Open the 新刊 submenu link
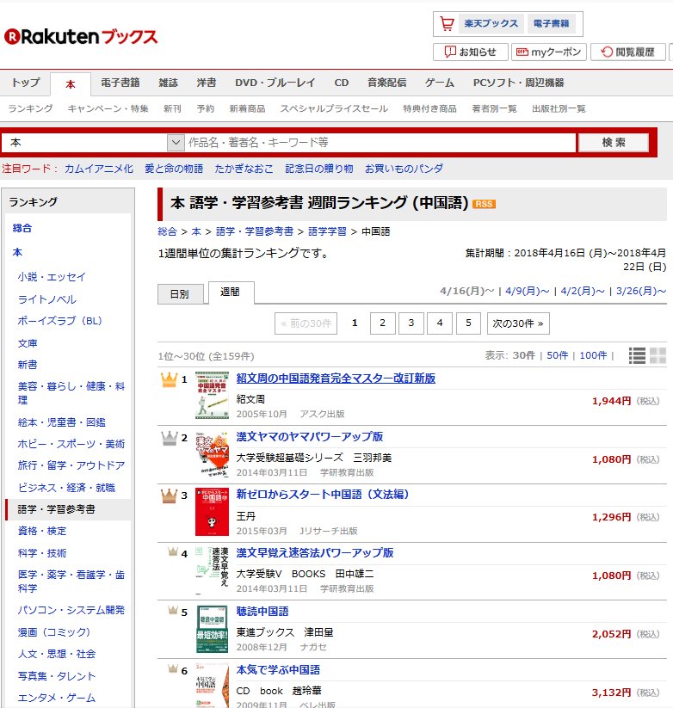 click(172, 108)
